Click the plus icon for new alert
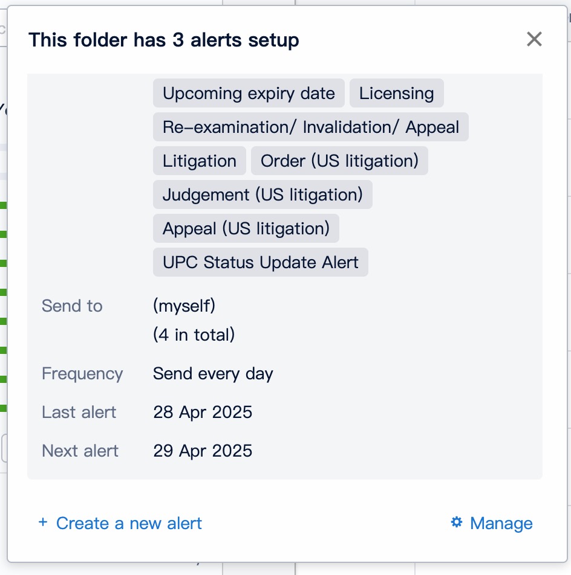The width and height of the screenshot is (571, 575). tap(43, 522)
